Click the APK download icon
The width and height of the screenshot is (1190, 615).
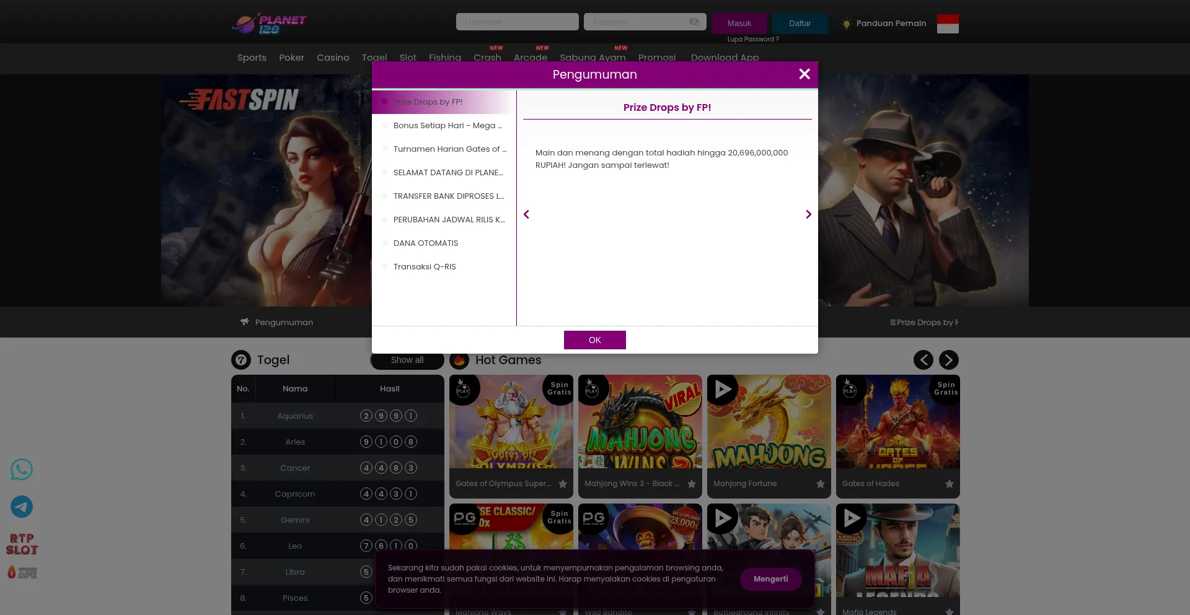click(22, 573)
